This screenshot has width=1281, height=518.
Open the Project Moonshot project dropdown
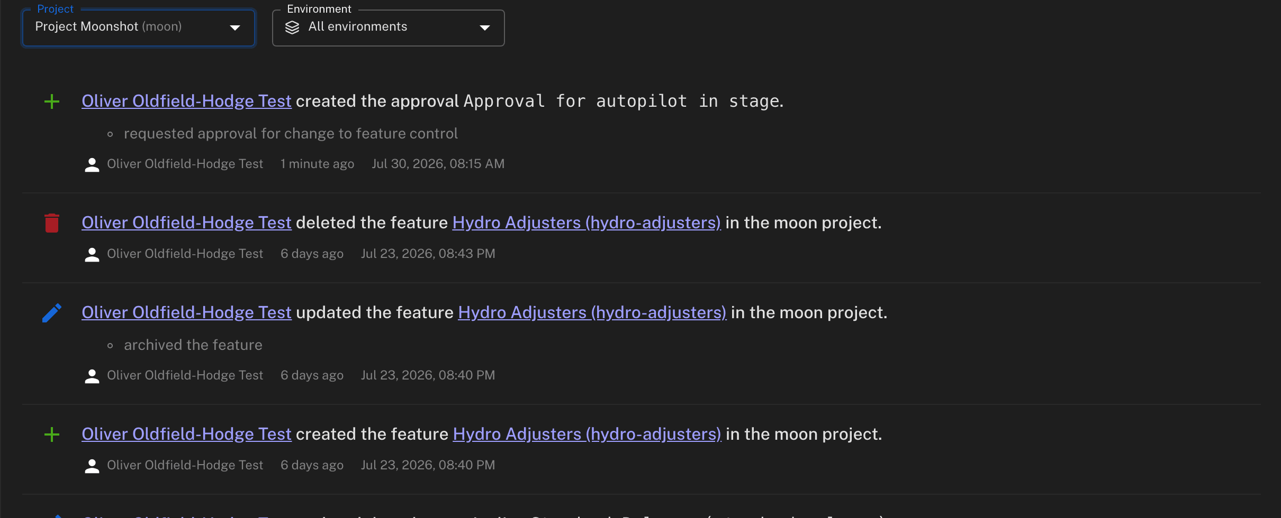click(x=139, y=27)
